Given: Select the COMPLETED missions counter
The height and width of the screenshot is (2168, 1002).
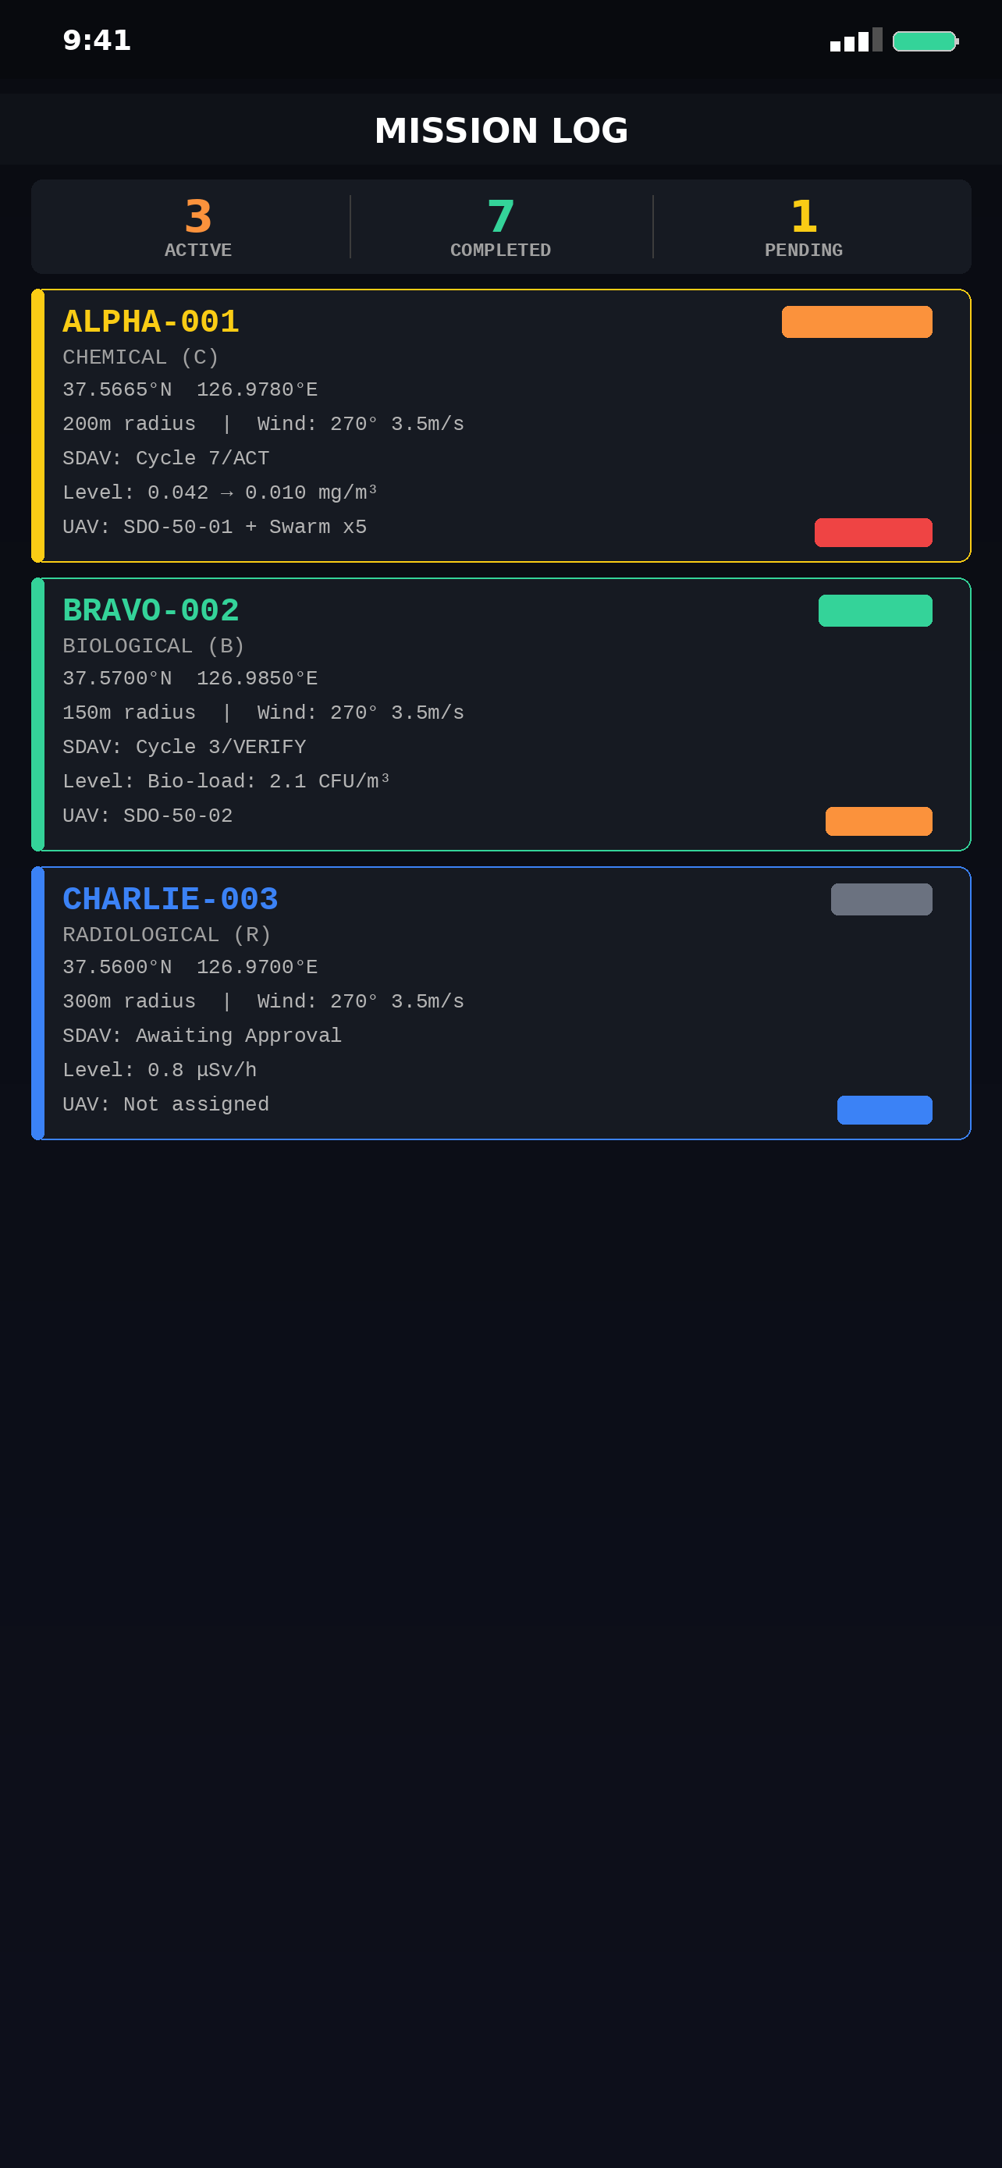Looking at the screenshot, I should click(500, 226).
